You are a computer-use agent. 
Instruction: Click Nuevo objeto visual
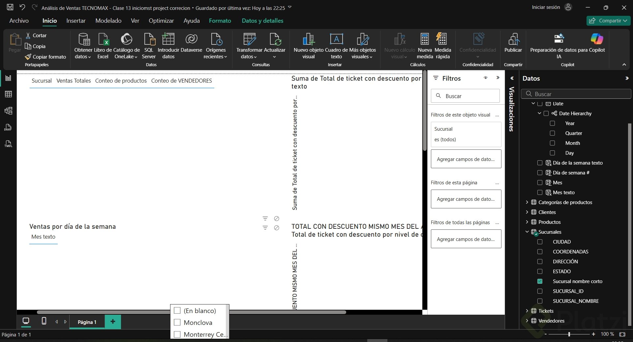coord(309,46)
